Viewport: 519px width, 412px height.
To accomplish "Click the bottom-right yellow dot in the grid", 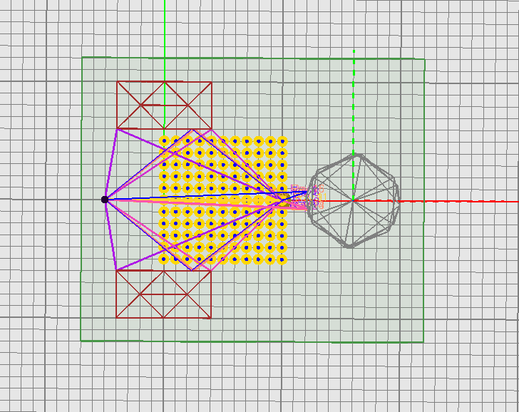I will (282, 259).
